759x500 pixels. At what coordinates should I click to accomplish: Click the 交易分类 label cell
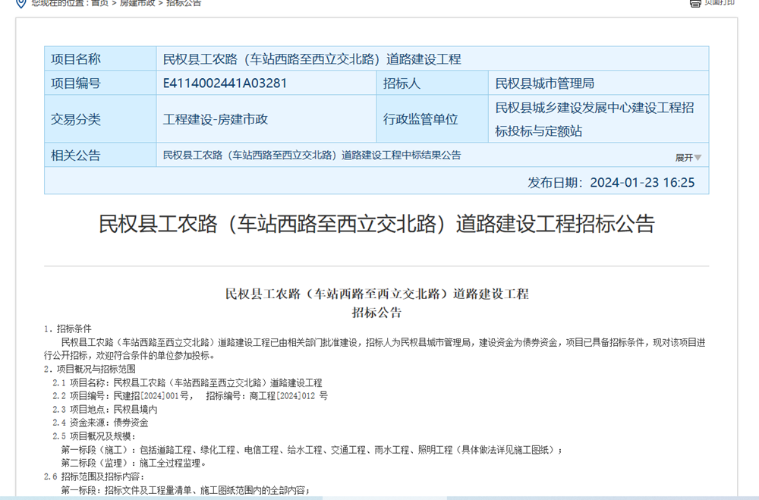(100, 119)
